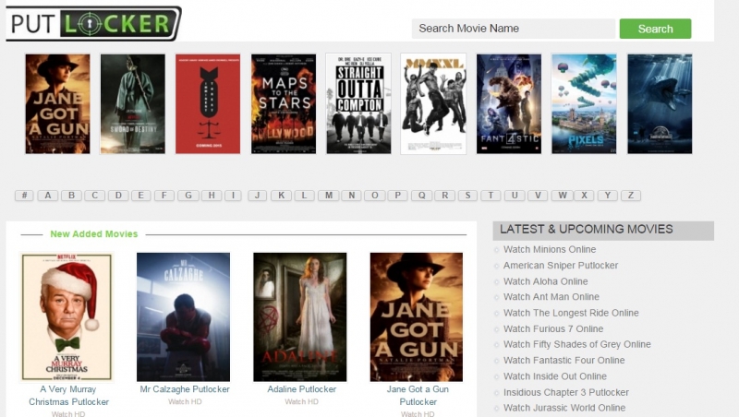This screenshot has width=739, height=417.
Task: Select letter K filter
Action: click(x=282, y=196)
